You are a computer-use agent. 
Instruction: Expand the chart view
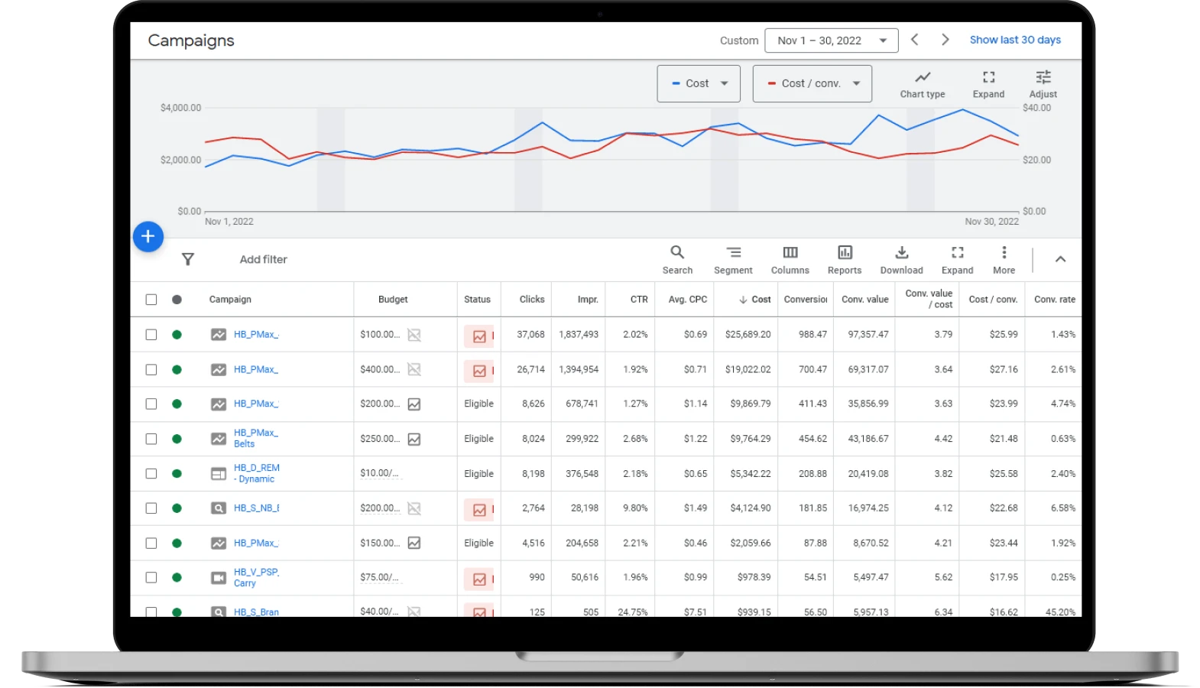point(988,84)
